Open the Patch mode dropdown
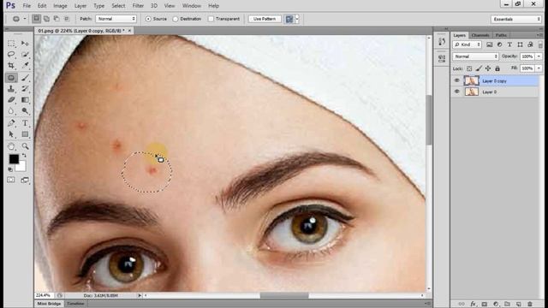The height and width of the screenshot is (308, 548). (116, 19)
